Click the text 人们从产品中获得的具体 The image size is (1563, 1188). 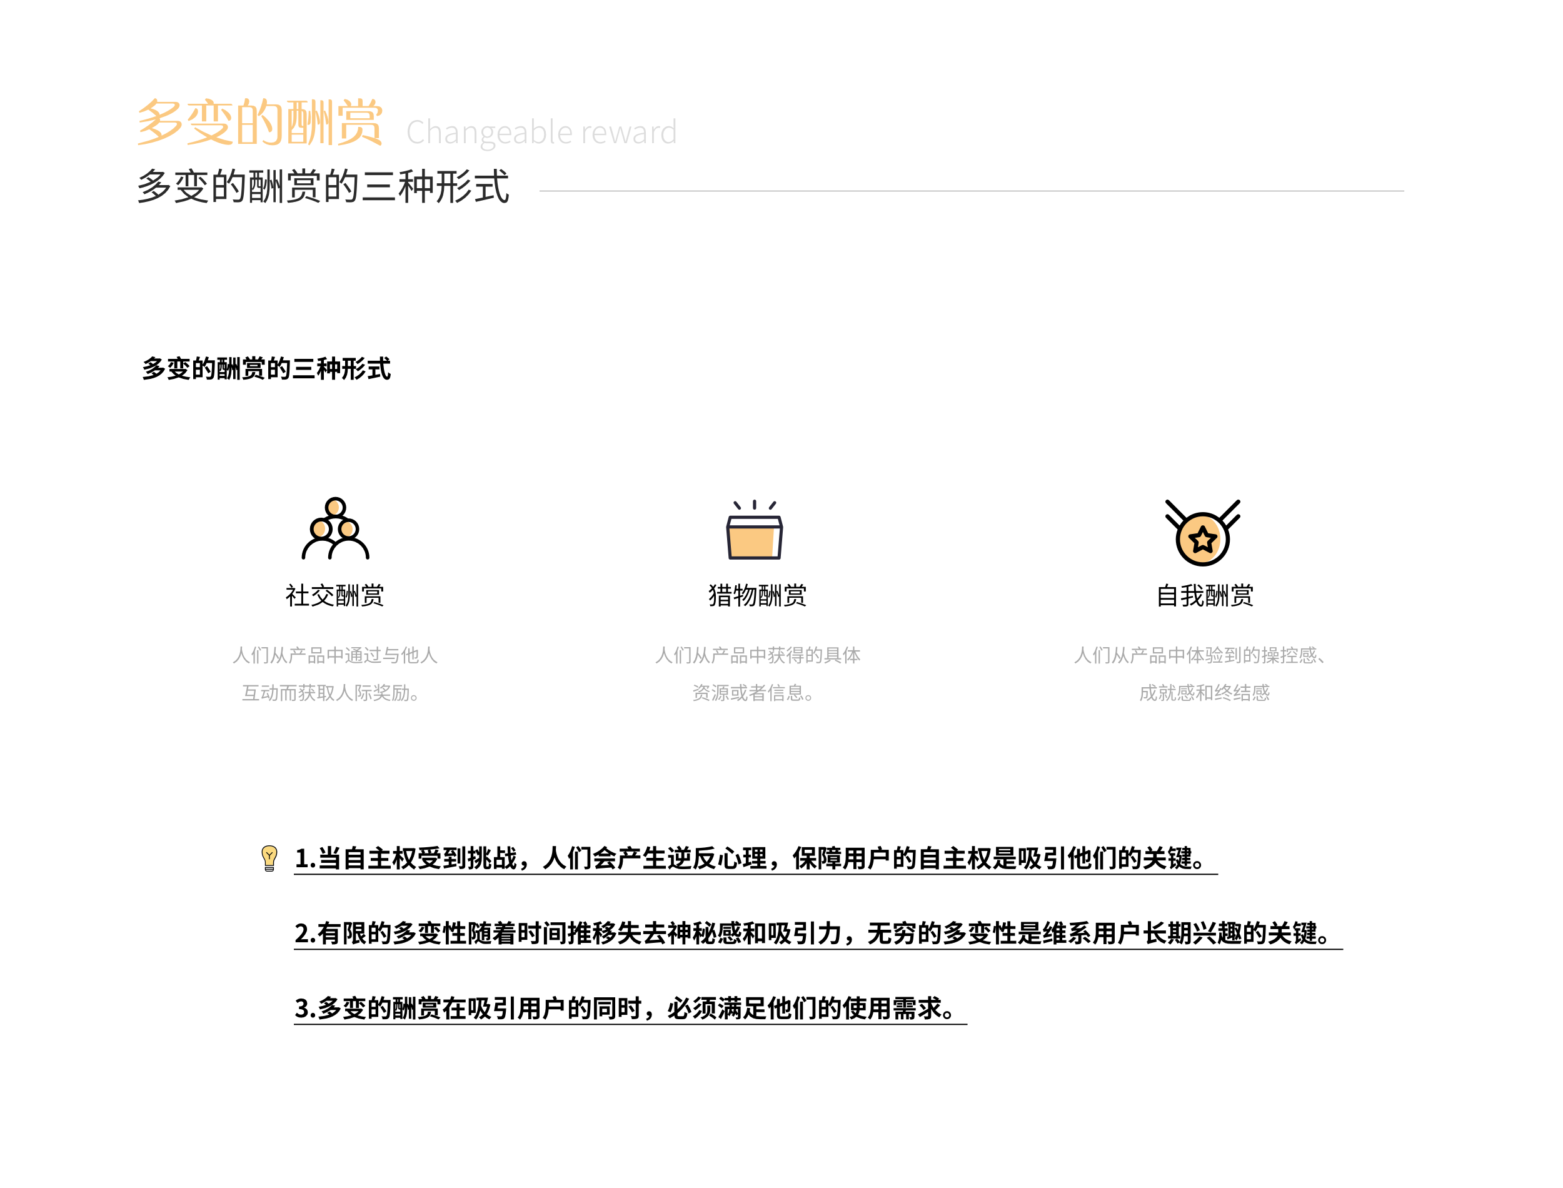coord(757,655)
